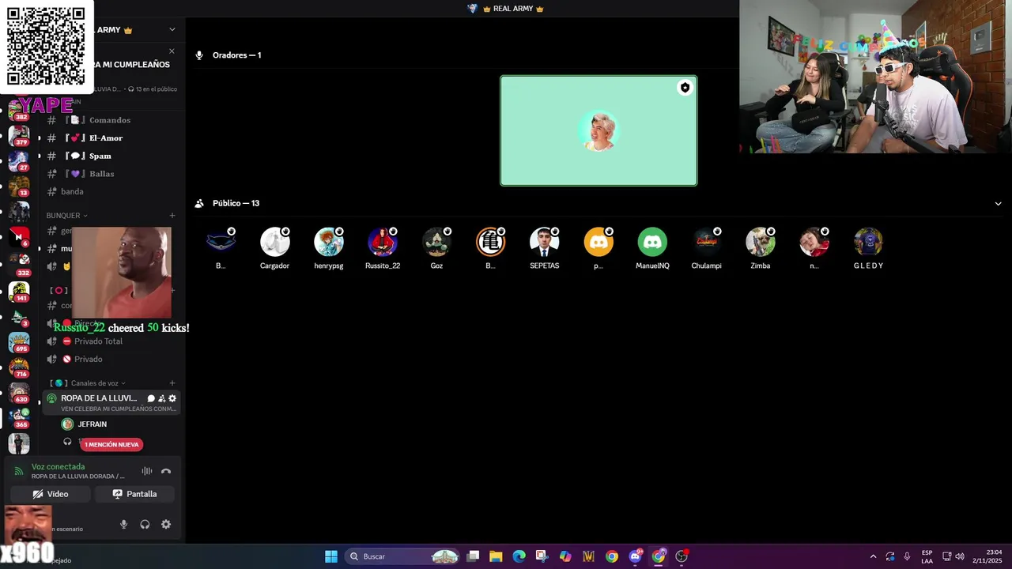Click audience member henrypsg
The image size is (1012, 569).
tap(329, 248)
